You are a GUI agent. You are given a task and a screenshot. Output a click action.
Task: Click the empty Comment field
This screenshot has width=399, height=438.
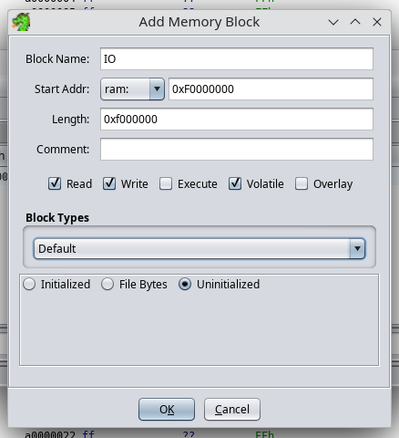(x=237, y=149)
